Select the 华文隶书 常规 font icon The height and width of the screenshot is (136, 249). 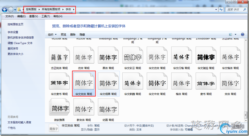[59, 81]
